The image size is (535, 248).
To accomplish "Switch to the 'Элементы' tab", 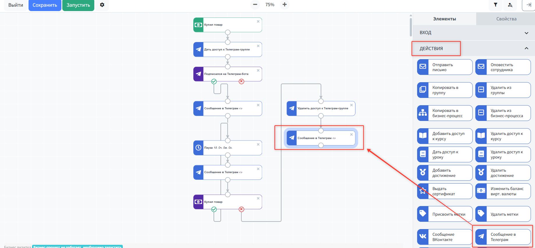I will (x=444, y=19).
